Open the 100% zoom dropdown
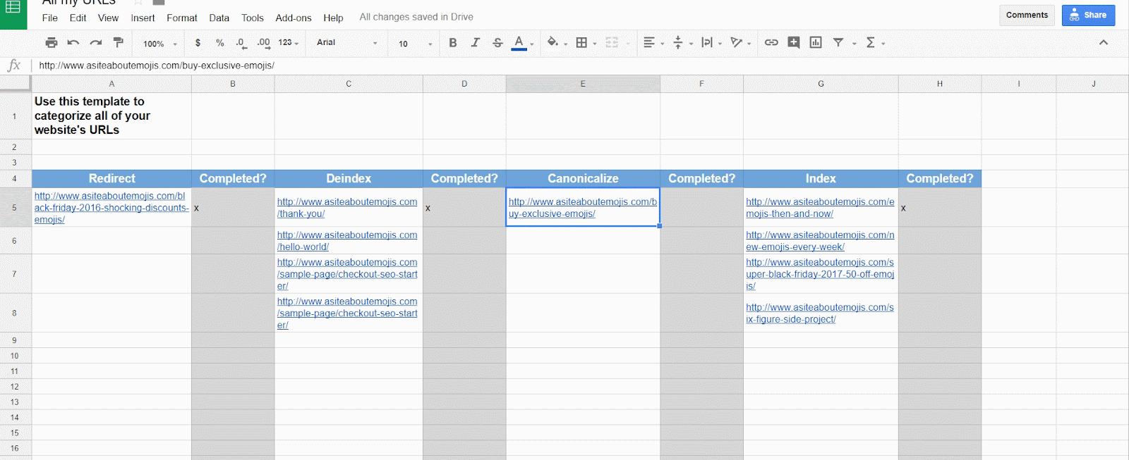 pos(160,44)
